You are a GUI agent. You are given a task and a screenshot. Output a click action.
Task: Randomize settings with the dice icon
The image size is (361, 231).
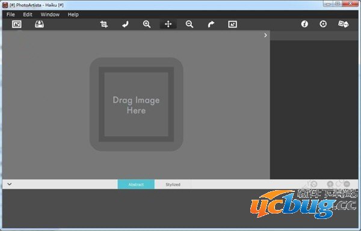[x=344, y=24]
